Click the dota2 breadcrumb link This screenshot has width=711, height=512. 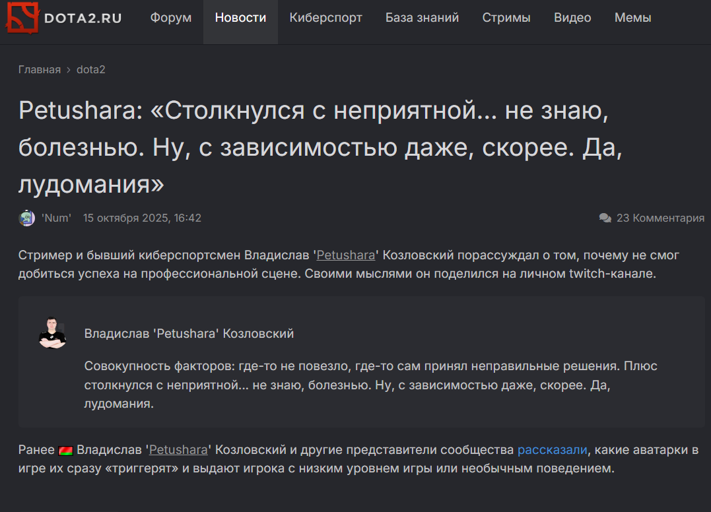pos(91,69)
